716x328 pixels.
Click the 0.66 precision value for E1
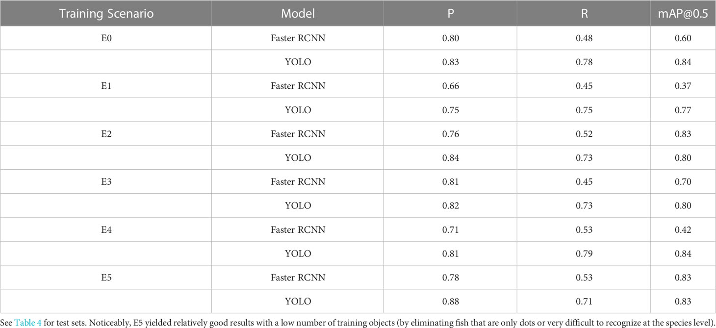pos(450,86)
